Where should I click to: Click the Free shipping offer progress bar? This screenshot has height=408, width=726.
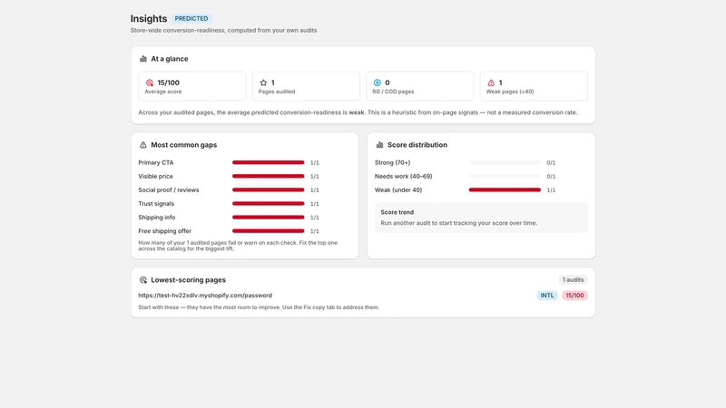(x=268, y=231)
